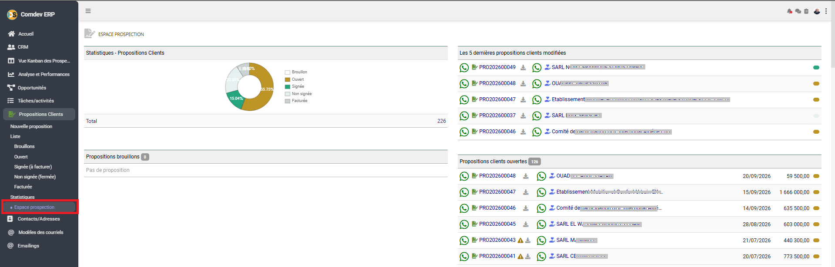Open customer link SARL EL W…
This screenshot has width=835, height=267.
(x=599, y=224)
